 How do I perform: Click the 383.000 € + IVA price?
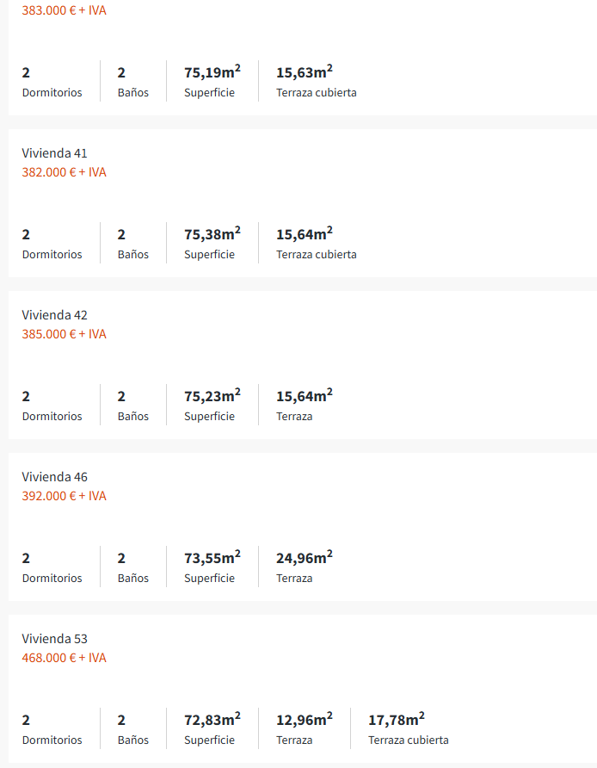click(x=64, y=10)
